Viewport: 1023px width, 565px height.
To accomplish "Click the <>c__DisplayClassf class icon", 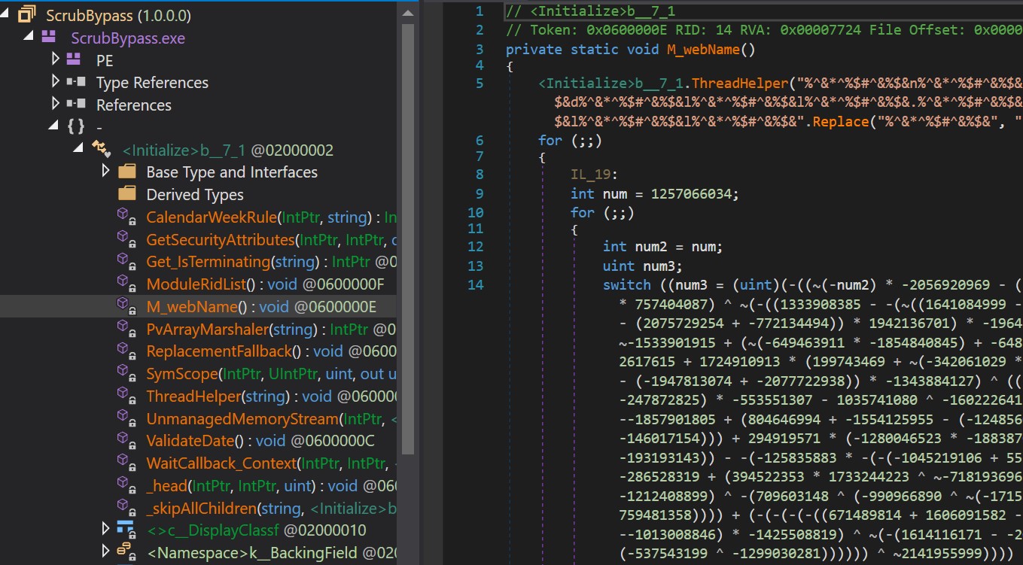I will click(x=125, y=530).
